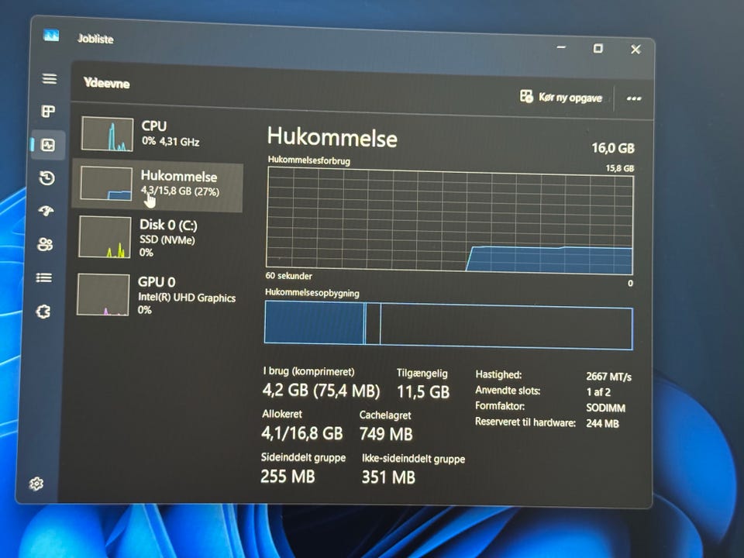
Task: Open the Processes page icon
Action: [x=49, y=112]
